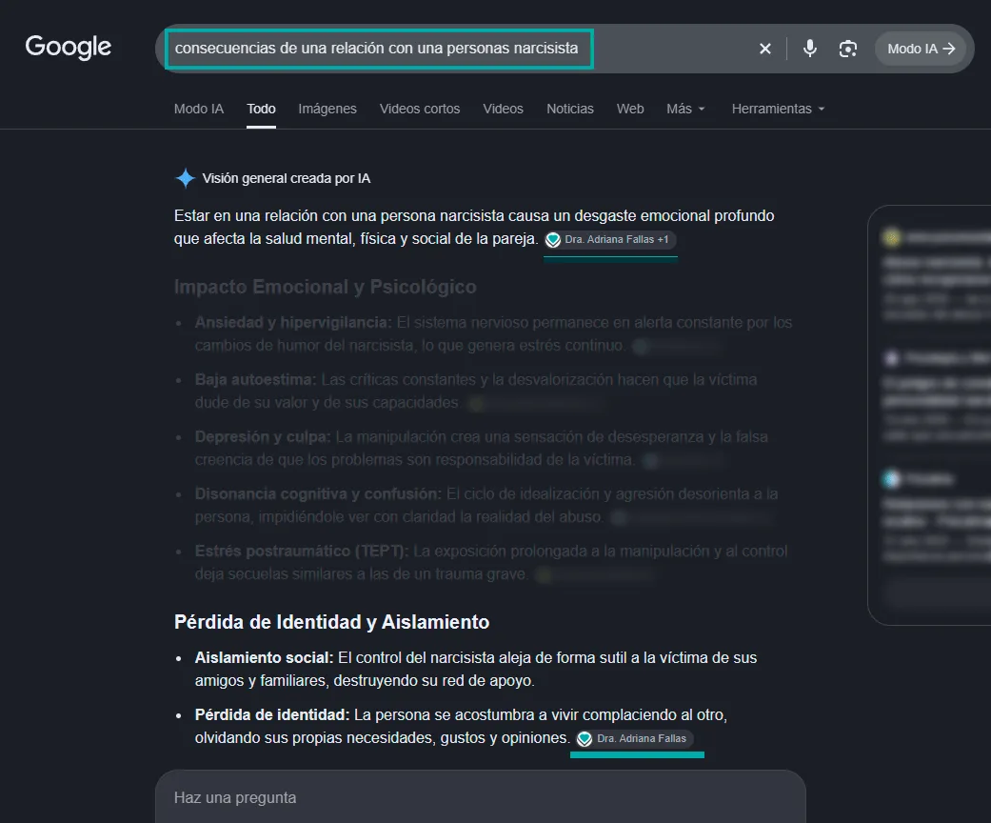Click the 'Baja autoestima:' bullet text
991x823 pixels.
click(x=255, y=379)
